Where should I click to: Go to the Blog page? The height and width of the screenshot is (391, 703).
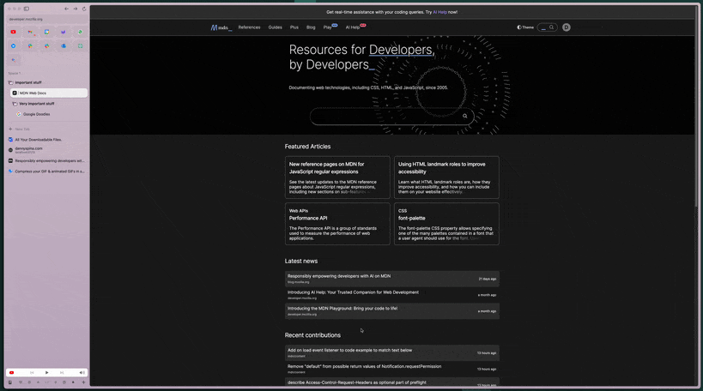(311, 27)
